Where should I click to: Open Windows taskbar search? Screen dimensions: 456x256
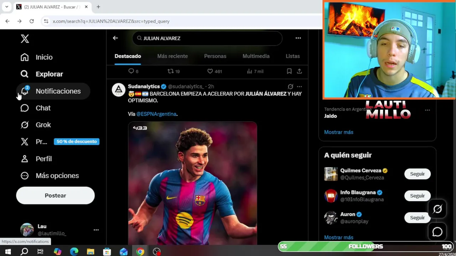coord(24,252)
